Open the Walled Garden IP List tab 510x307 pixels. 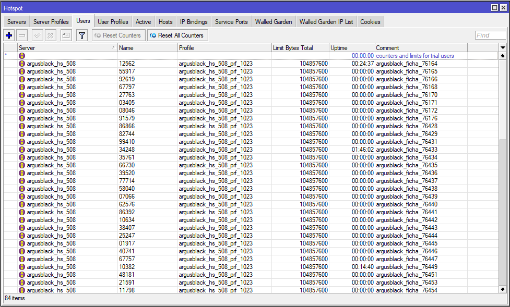coord(326,22)
